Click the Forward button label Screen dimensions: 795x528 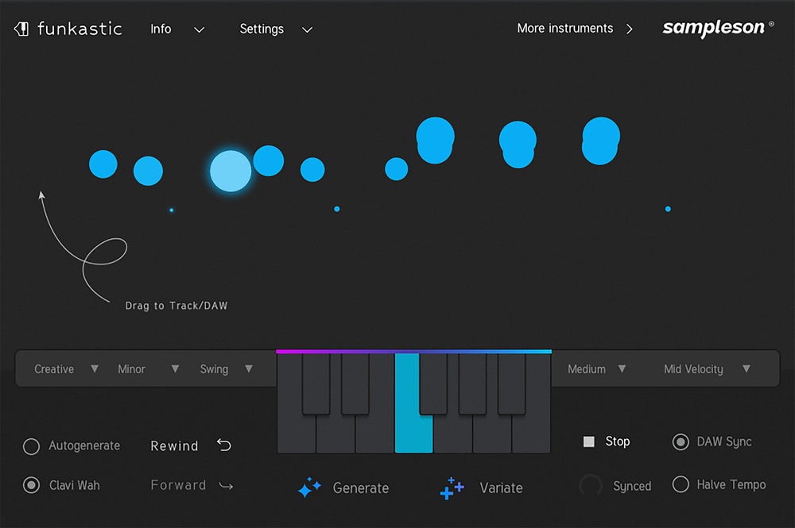click(x=178, y=485)
